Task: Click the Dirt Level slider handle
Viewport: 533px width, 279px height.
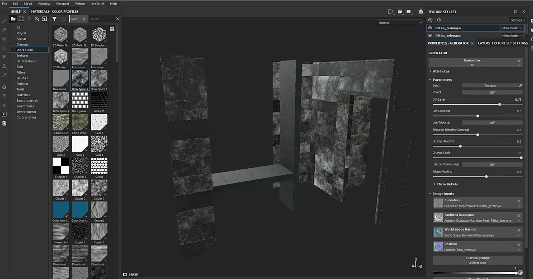Action: click(499, 104)
